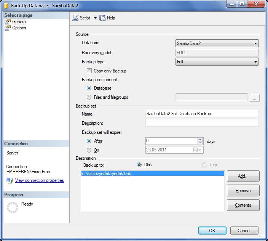Choose the expire On date option
This screenshot has height=241, width=268.
point(89,150)
